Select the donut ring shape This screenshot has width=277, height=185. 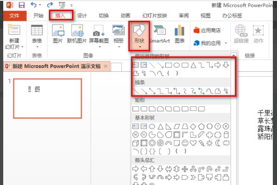coord(152,143)
